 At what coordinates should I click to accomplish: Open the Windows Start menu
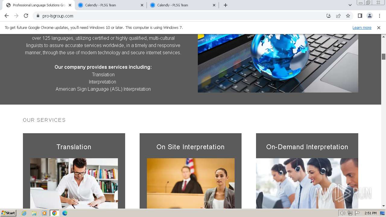[8, 213]
